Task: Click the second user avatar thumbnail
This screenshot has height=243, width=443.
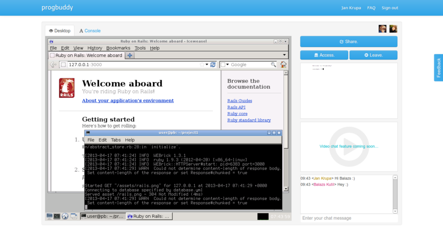Action: coord(393,29)
